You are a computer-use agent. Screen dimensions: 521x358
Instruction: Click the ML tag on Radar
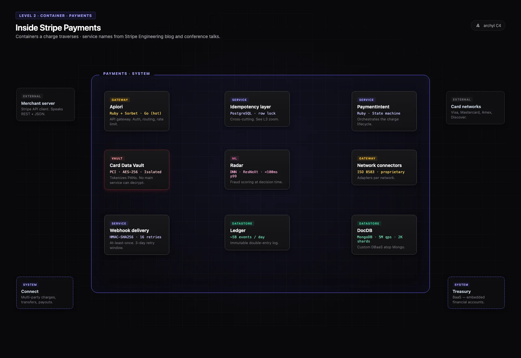[234, 158]
